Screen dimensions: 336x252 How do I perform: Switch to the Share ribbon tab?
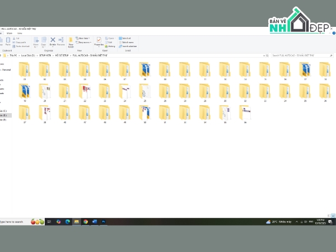pyautogui.click(x=9, y=33)
